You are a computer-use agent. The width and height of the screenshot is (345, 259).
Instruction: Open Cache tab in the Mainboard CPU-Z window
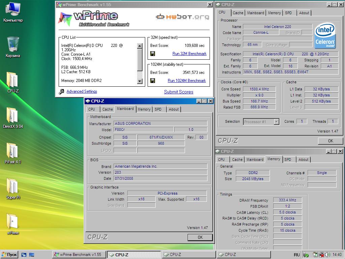point(107,109)
